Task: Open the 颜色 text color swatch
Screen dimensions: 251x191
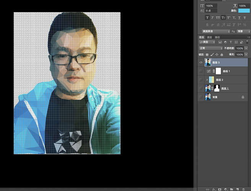Action: click(244, 11)
